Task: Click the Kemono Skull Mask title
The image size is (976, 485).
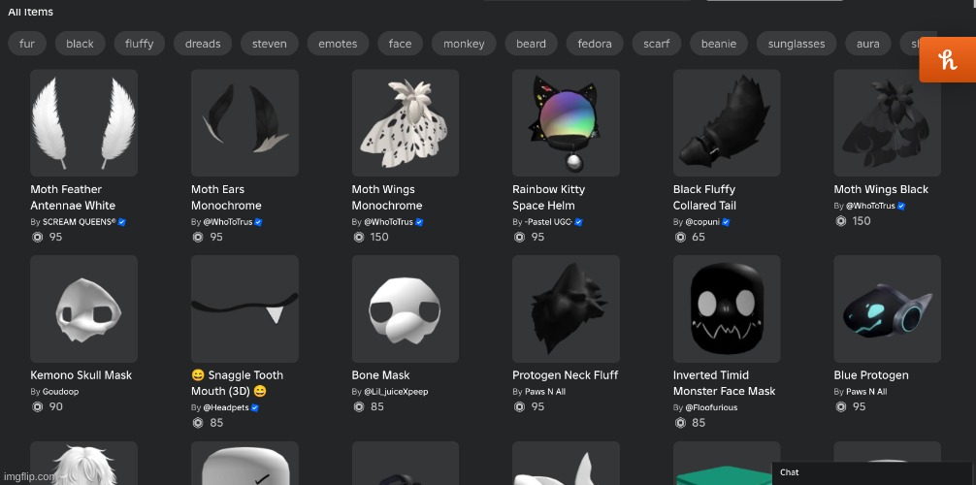Action: (x=81, y=375)
